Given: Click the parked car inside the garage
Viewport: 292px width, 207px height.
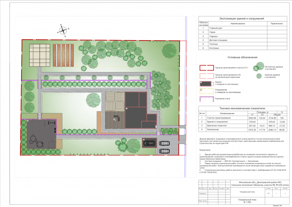Looking at the screenshot, I should coord(149,143).
